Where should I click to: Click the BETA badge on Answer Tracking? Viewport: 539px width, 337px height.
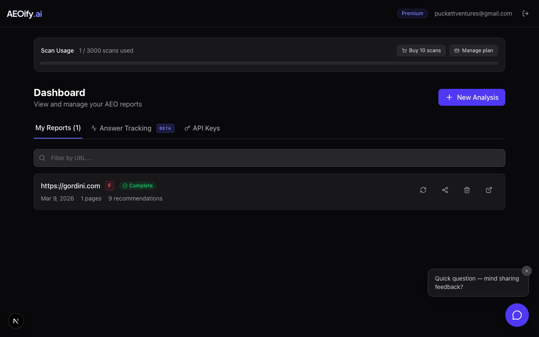[x=165, y=128]
